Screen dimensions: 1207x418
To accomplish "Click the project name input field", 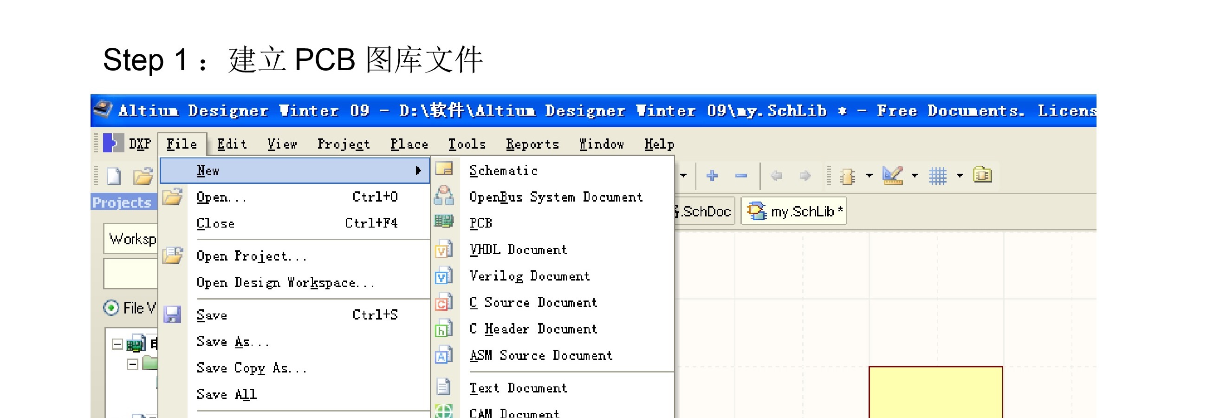I will (131, 273).
